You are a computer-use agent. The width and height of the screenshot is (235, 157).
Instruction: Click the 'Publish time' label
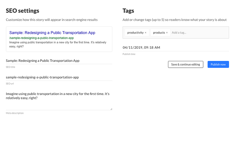[x=129, y=54]
